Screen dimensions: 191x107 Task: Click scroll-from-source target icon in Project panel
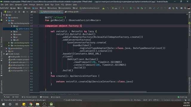(x=16, y=12)
